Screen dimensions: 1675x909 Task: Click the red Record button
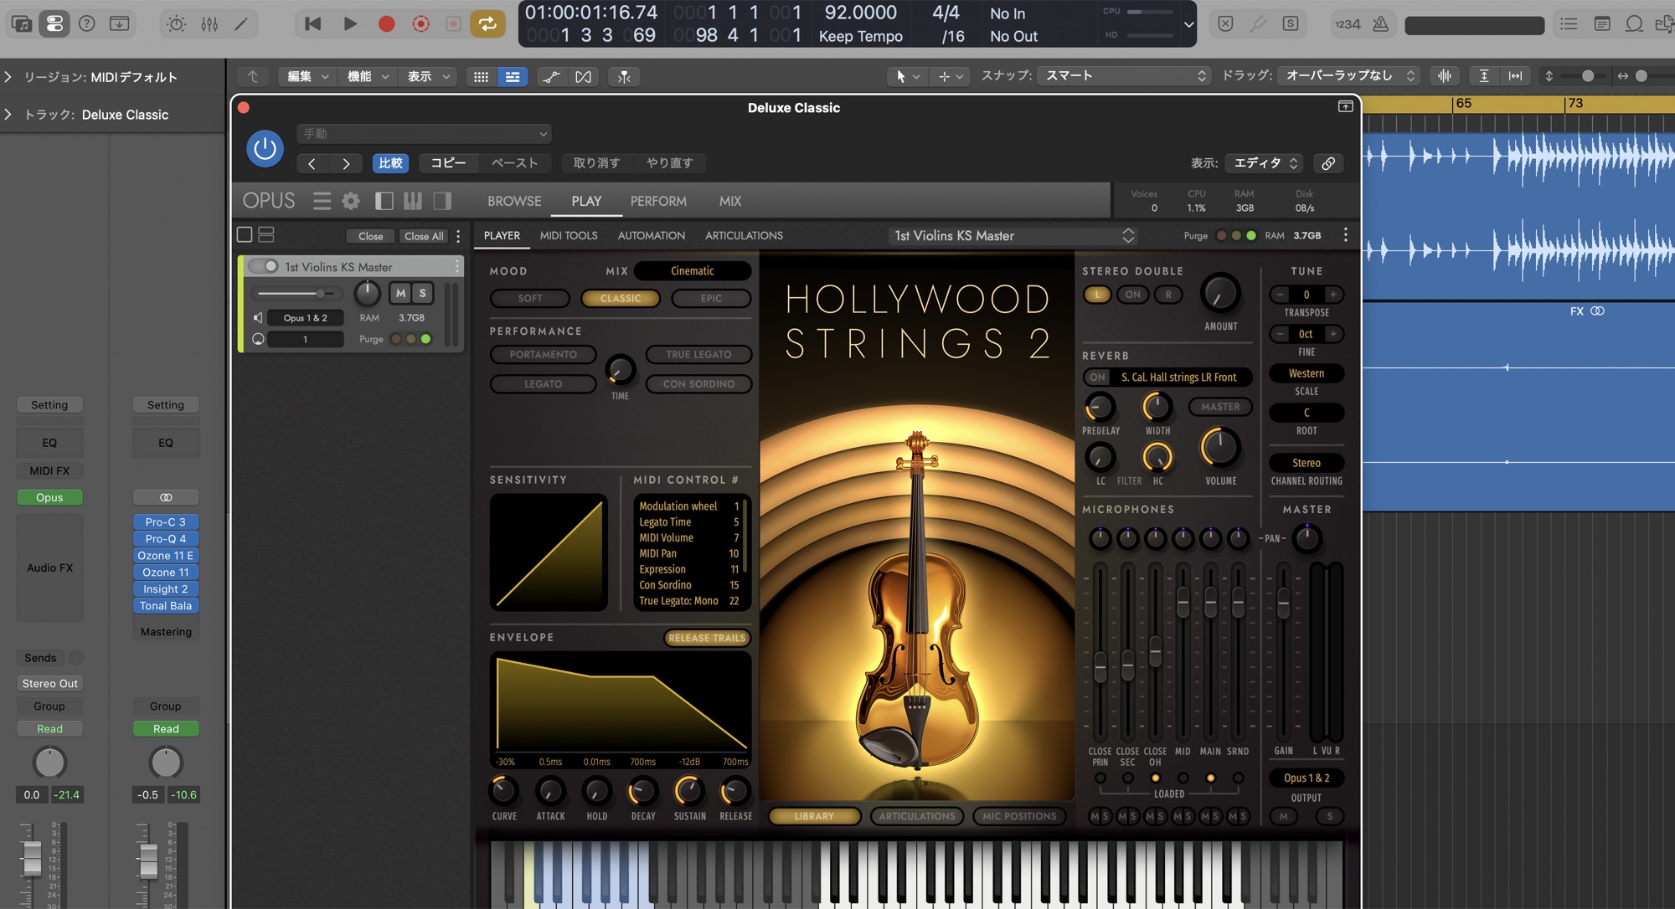point(386,23)
